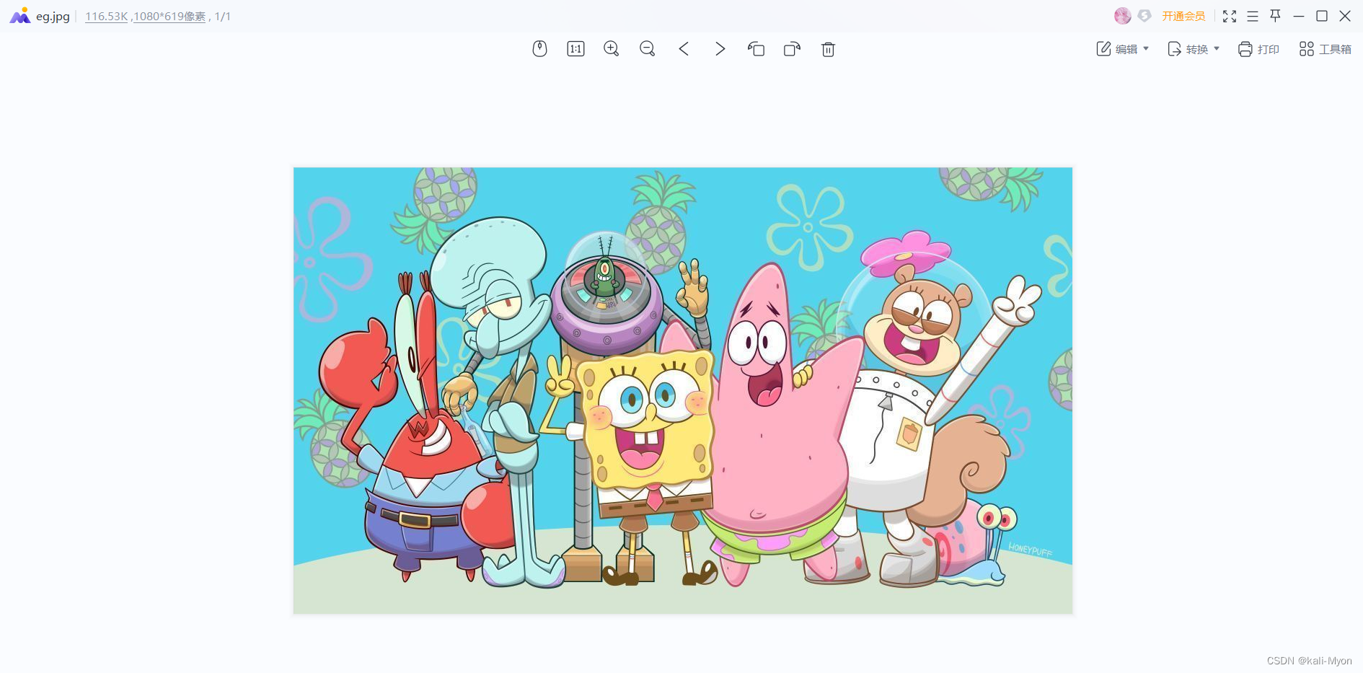The height and width of the screenshot is (673, 1363).
Task: Expand the 编辑 dropdown arrow
Action: pyautogui.click(x=1146, y=49)
